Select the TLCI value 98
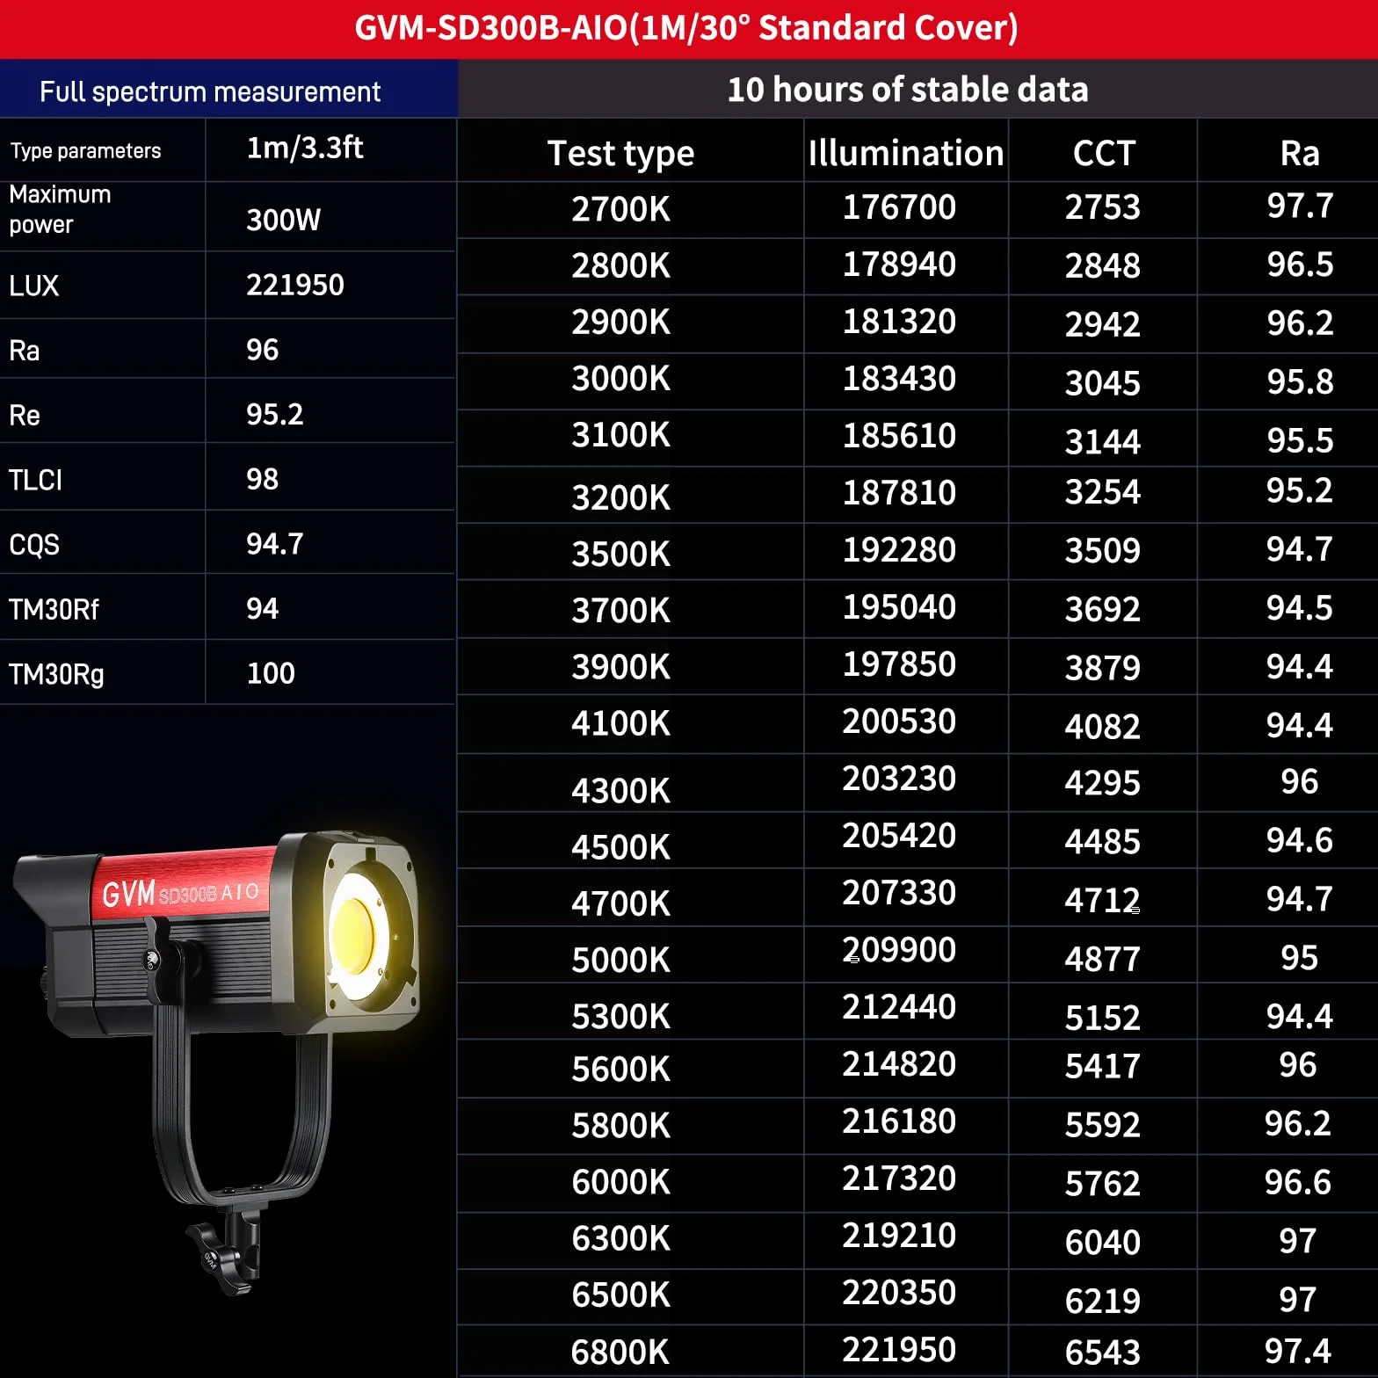1378x1378 pixels. 263,479
